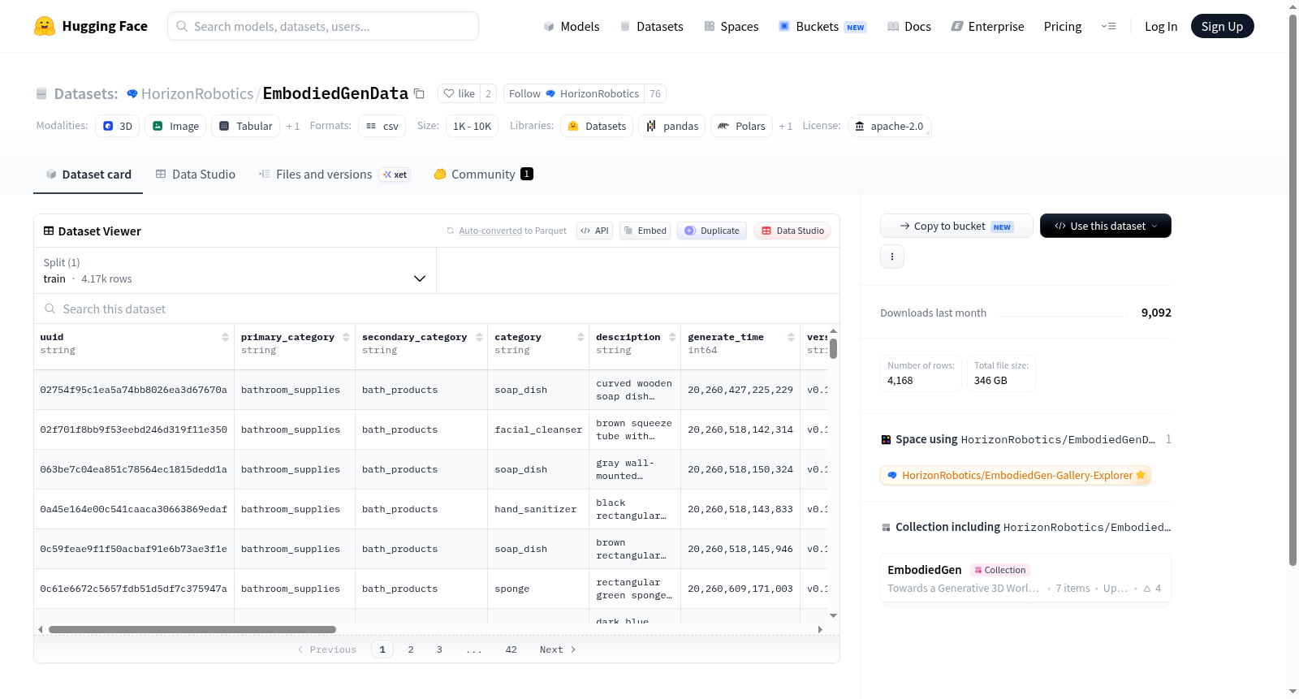Go to Spaces in top navigation
Screen dimensions: 1299x699
coord(731,26)
